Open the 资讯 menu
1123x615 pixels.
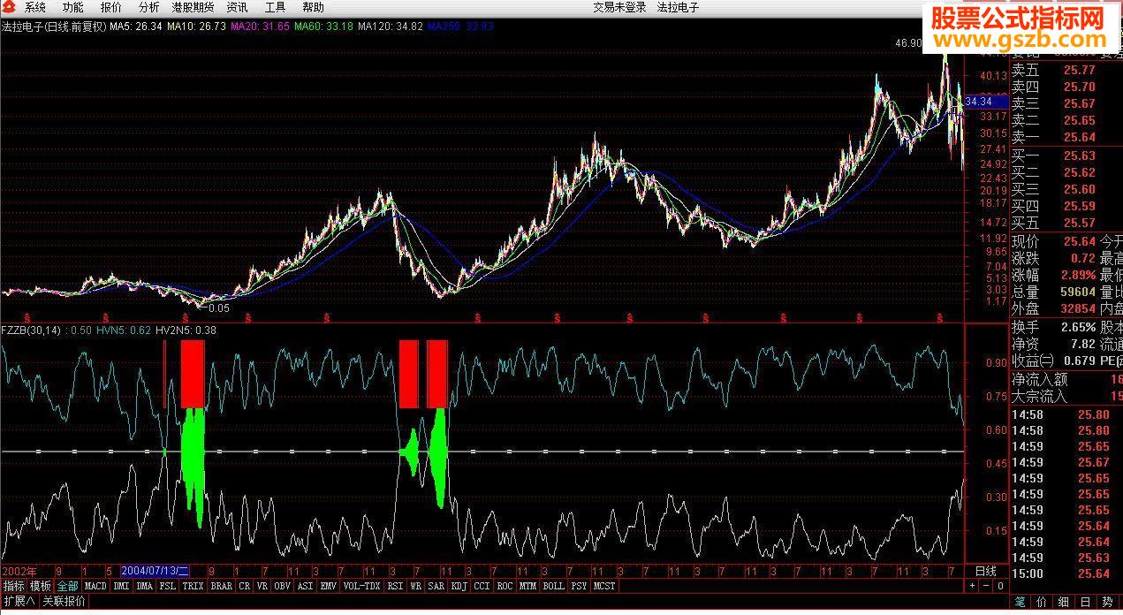pos(237,8)
